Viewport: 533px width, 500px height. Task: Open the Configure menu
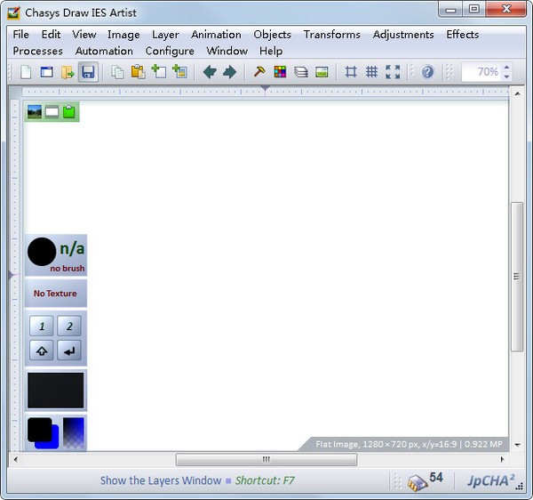point(170,51)
